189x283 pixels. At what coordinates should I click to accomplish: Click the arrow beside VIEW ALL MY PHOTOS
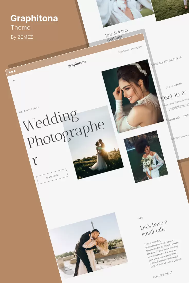coord(180,58)
